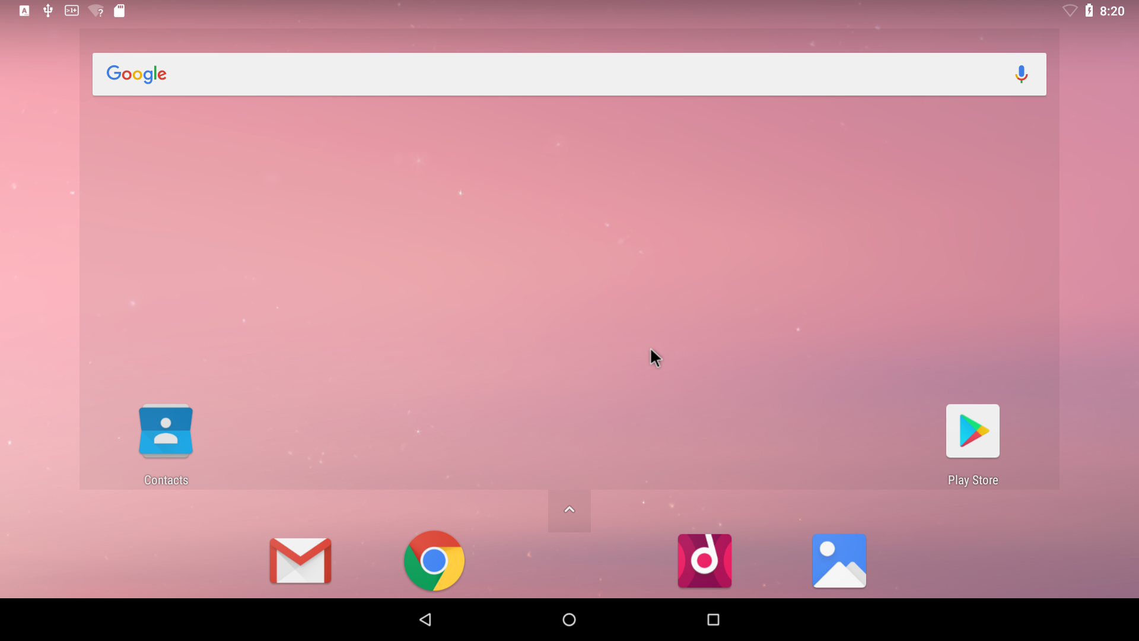
Task: Open the app drawer upward arrow
Action: (569, 509)
